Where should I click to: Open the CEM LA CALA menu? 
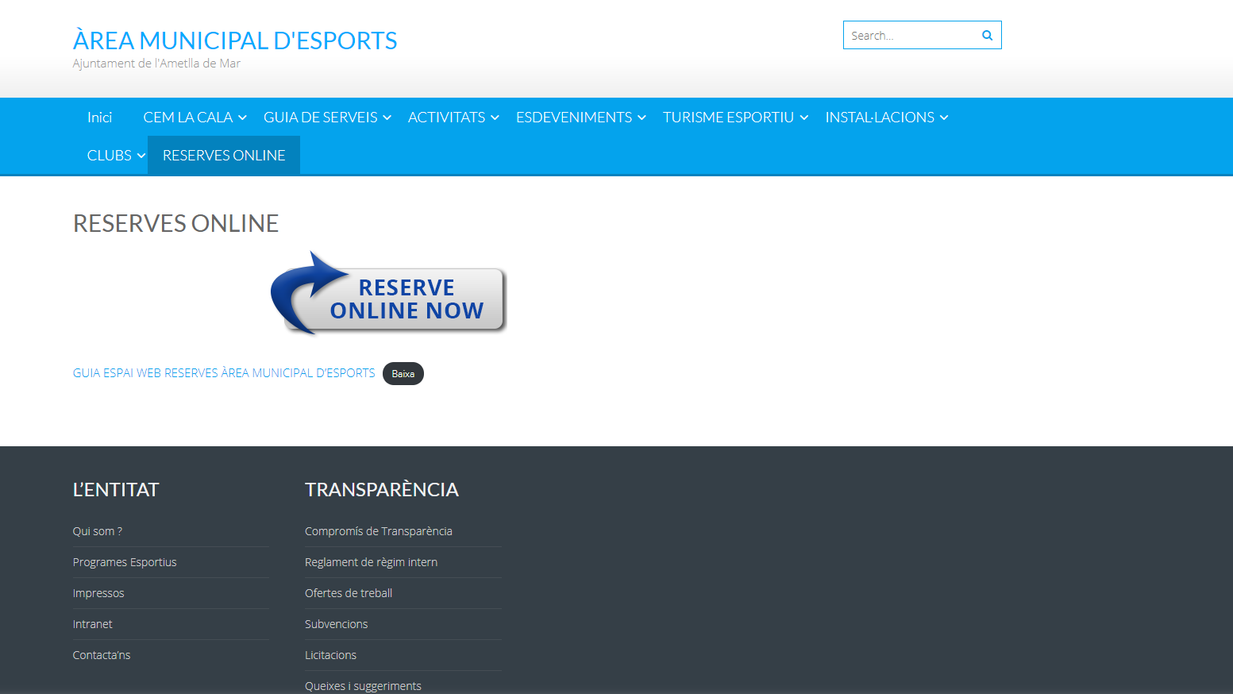[188, 118]
